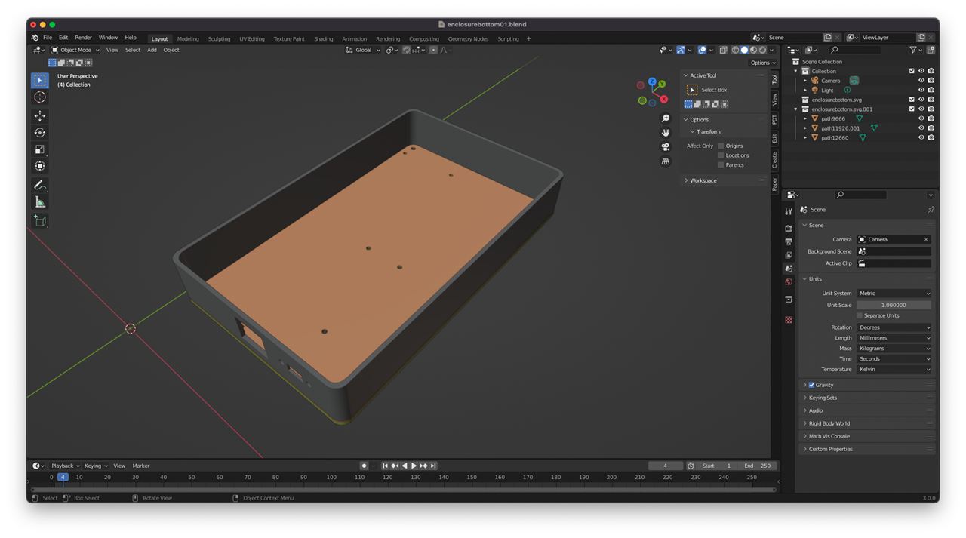Open the File menu

48,38
